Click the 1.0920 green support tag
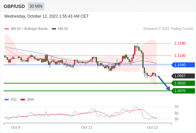 [x=183, y=83]
